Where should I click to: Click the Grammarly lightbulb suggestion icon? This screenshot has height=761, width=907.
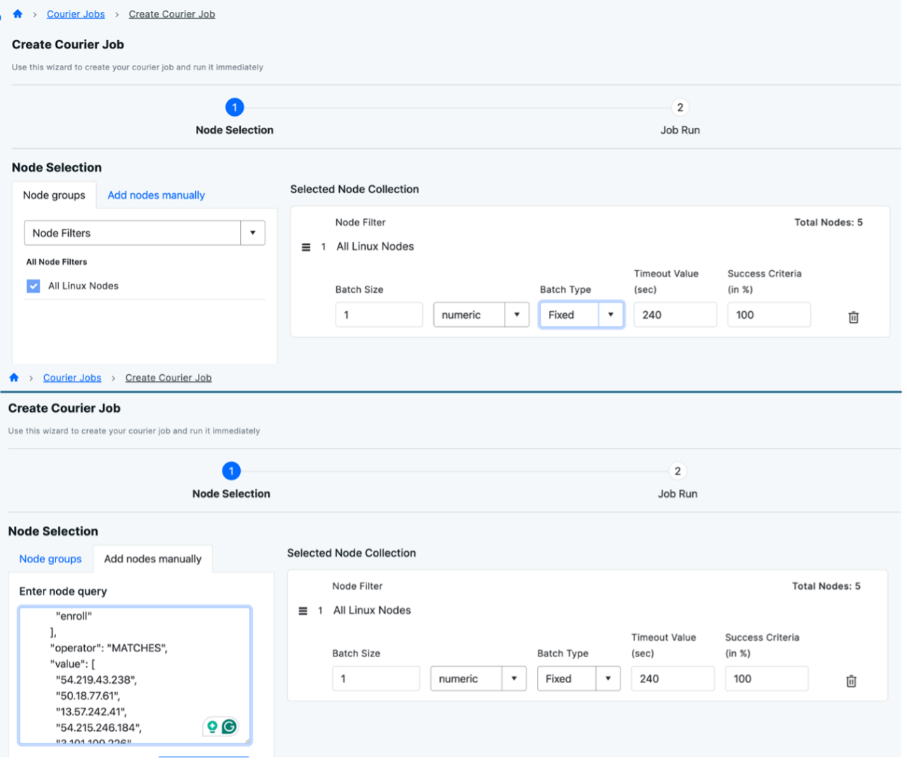[x=212, y=727]
